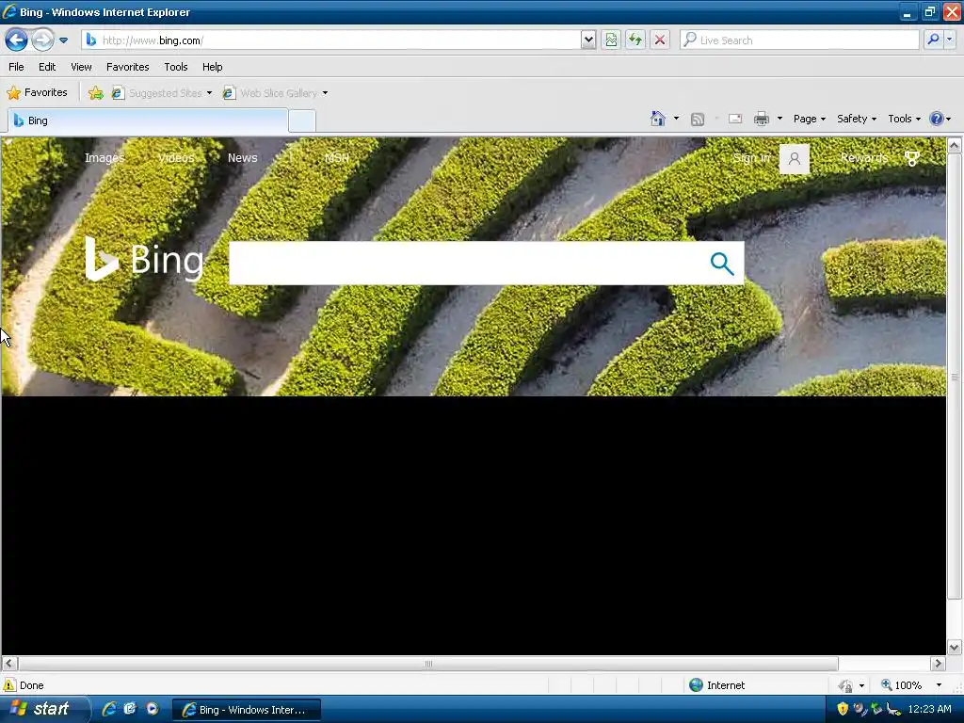The image size is (964, 723).
Task: Expand the zoom level dropdown arrow
Action: click(x=939, y=685)
